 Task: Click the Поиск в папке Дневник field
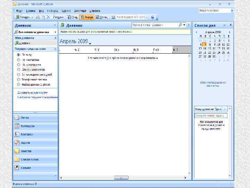point(155,25)
